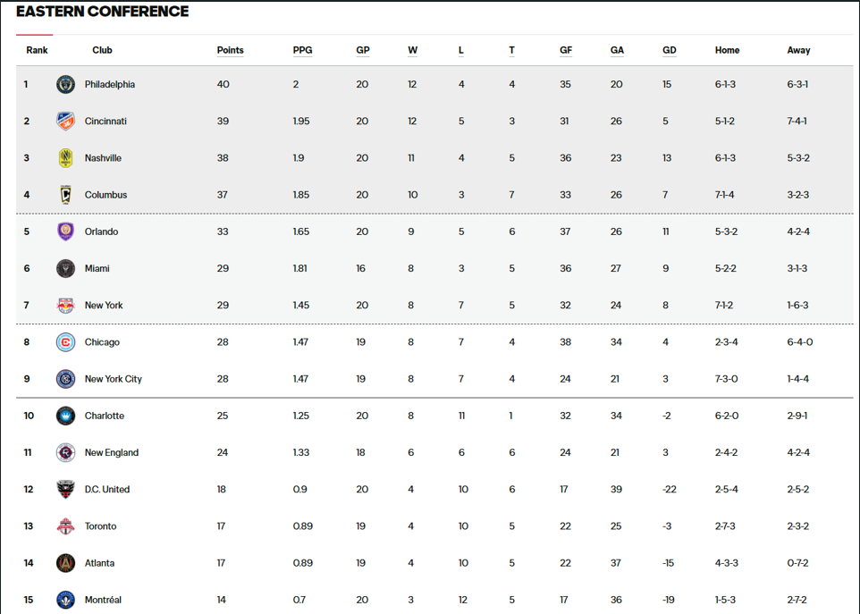This screenshot has height=614, width=860.
Task: Select the New York Red Bulls logo
Action: [x=66, y=305]
